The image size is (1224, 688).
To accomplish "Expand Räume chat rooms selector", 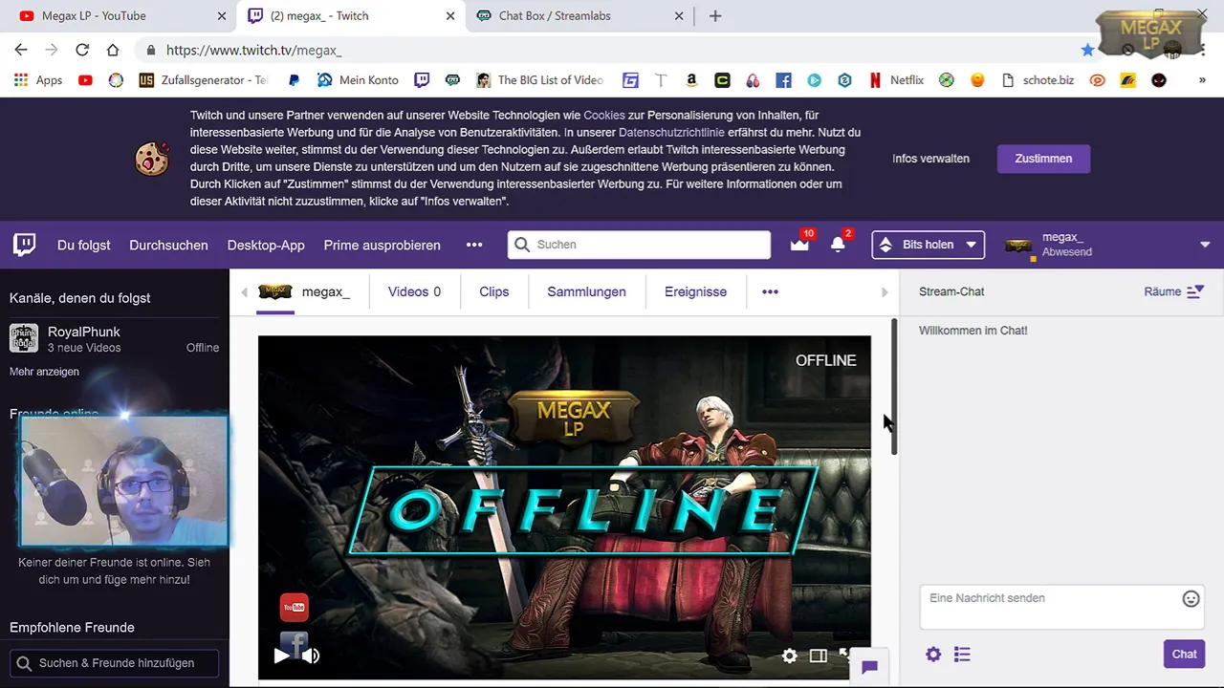I will pos(1174,291).
